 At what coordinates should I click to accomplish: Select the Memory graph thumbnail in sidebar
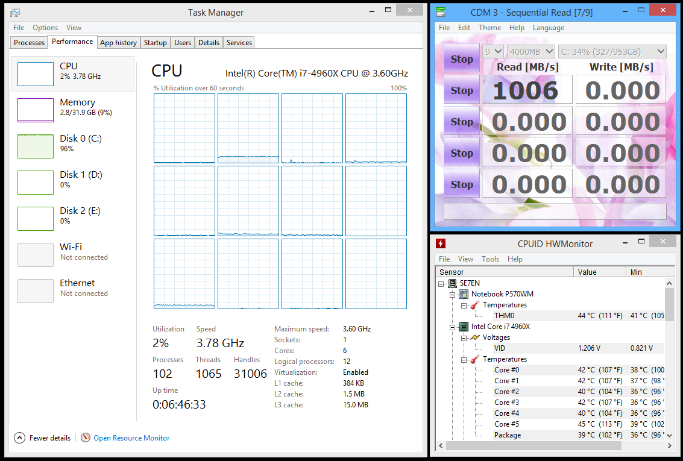pyautogui.click(x=36, y=110)
